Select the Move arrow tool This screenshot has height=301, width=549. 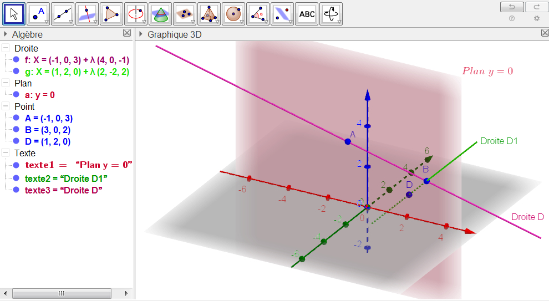[14, 14]
